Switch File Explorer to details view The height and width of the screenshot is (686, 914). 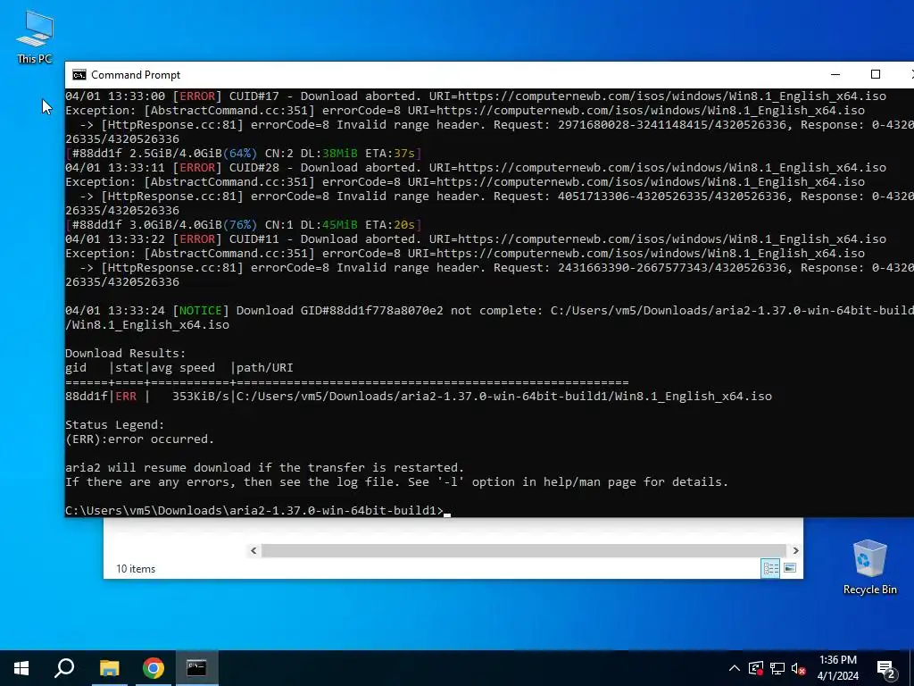tap(770, 568)
